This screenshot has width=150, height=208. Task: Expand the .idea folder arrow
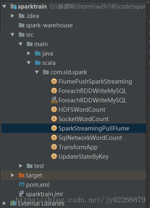coord(13,16)
